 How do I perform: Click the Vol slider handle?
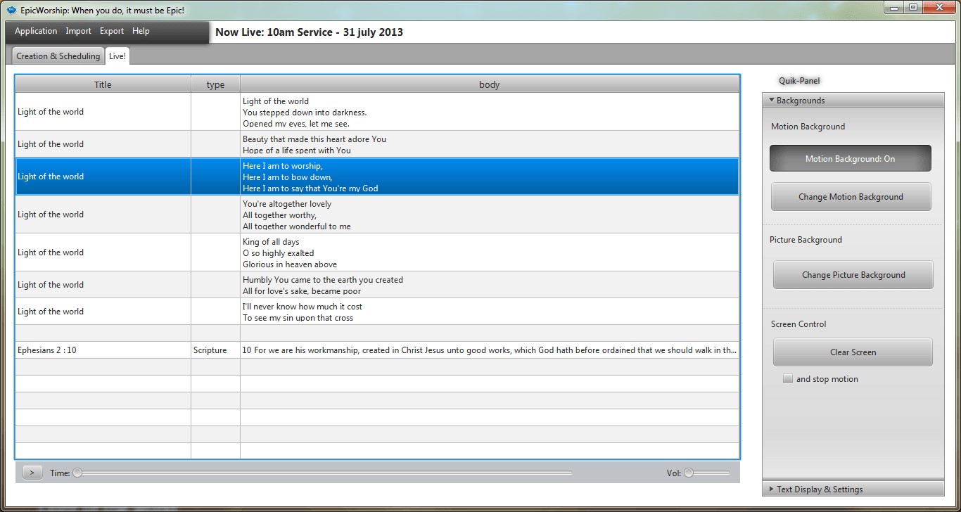(x=689, y=473)
